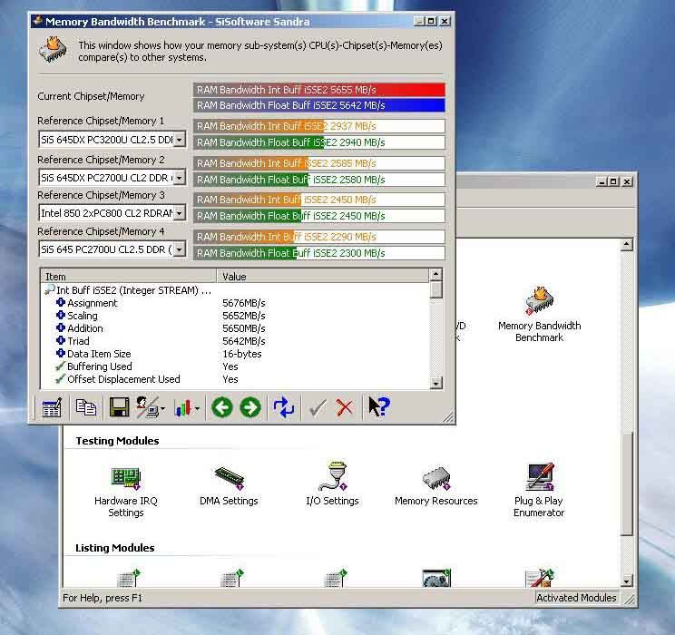Viewport: 675px width, 635px height.
Task: Go back with green left arrow
Action: pos(222,407)
